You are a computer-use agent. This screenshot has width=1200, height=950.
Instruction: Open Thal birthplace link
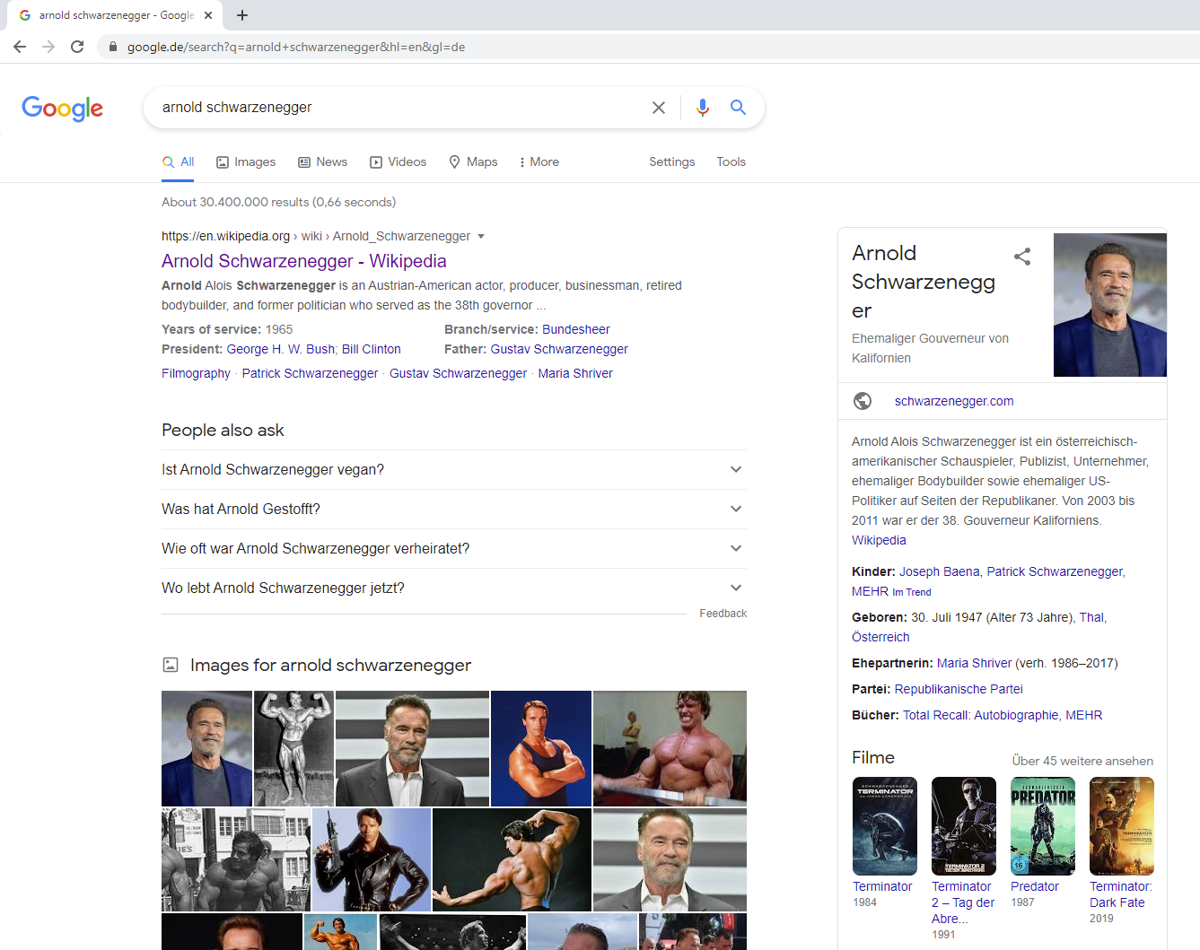click(1091, 617)
